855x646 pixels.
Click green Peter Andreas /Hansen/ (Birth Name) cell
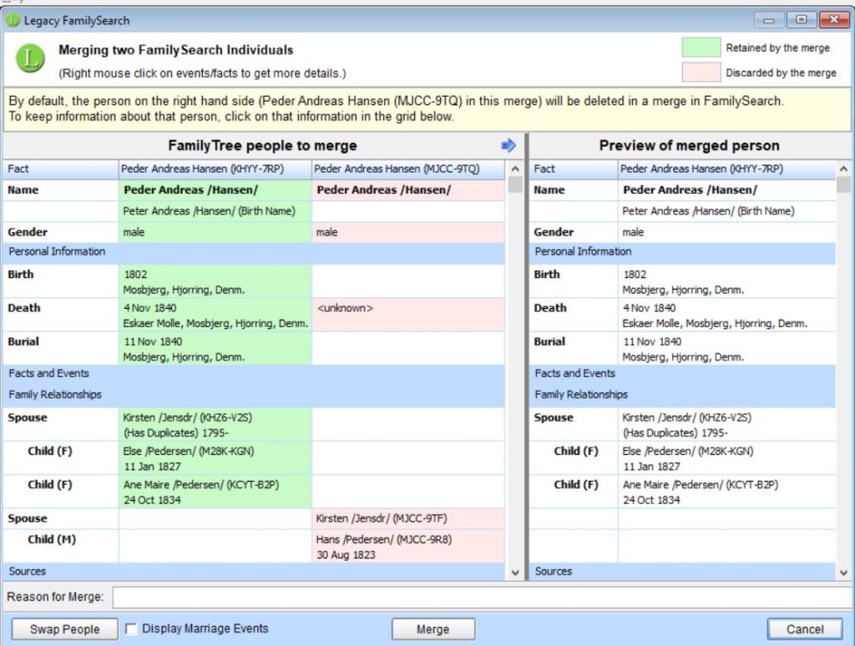[215, 211]
